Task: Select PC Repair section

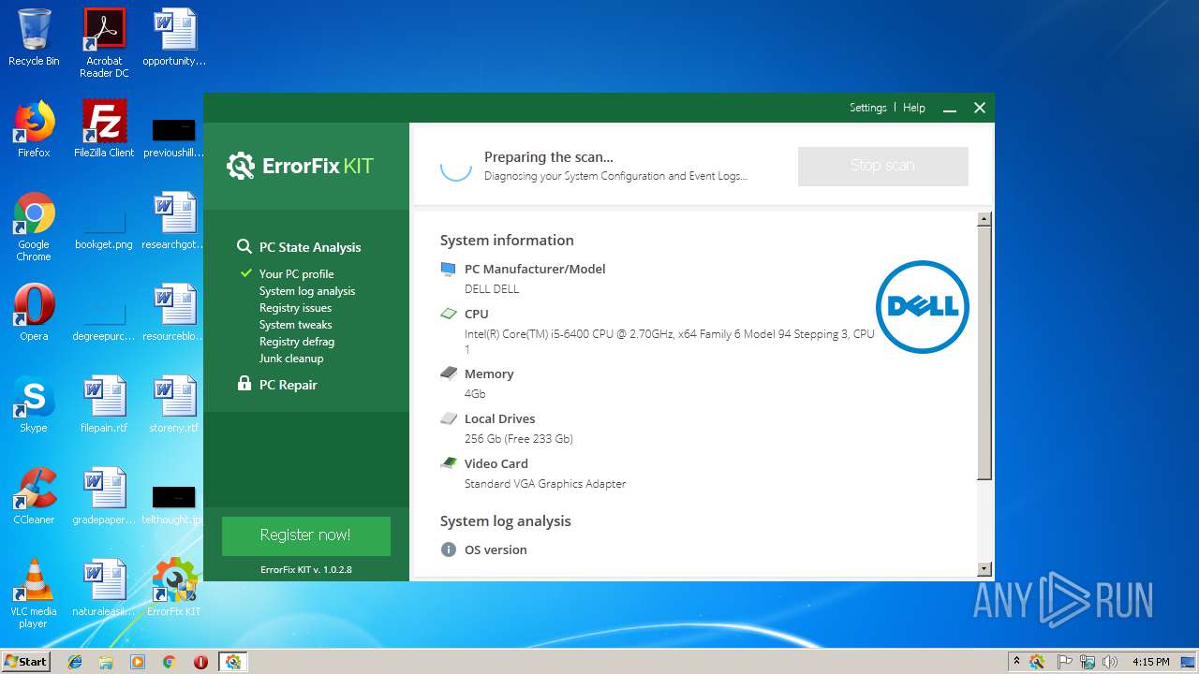Action: 288,385
